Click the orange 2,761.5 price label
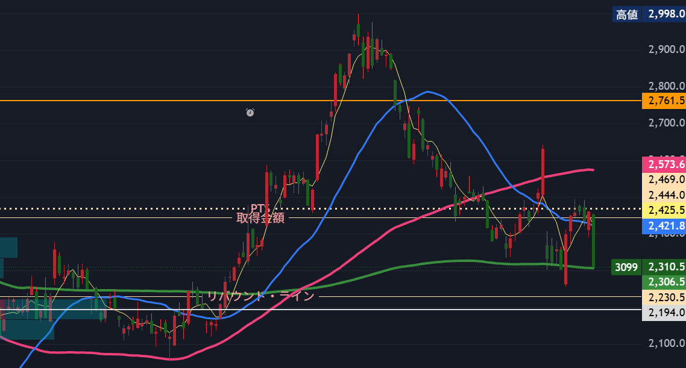The height and width of the screenshot is (368, 686). [x=664, y=101]
